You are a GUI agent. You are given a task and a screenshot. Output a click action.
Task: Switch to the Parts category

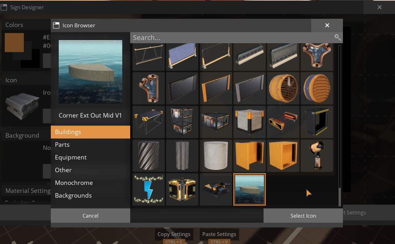pos(90,145)
